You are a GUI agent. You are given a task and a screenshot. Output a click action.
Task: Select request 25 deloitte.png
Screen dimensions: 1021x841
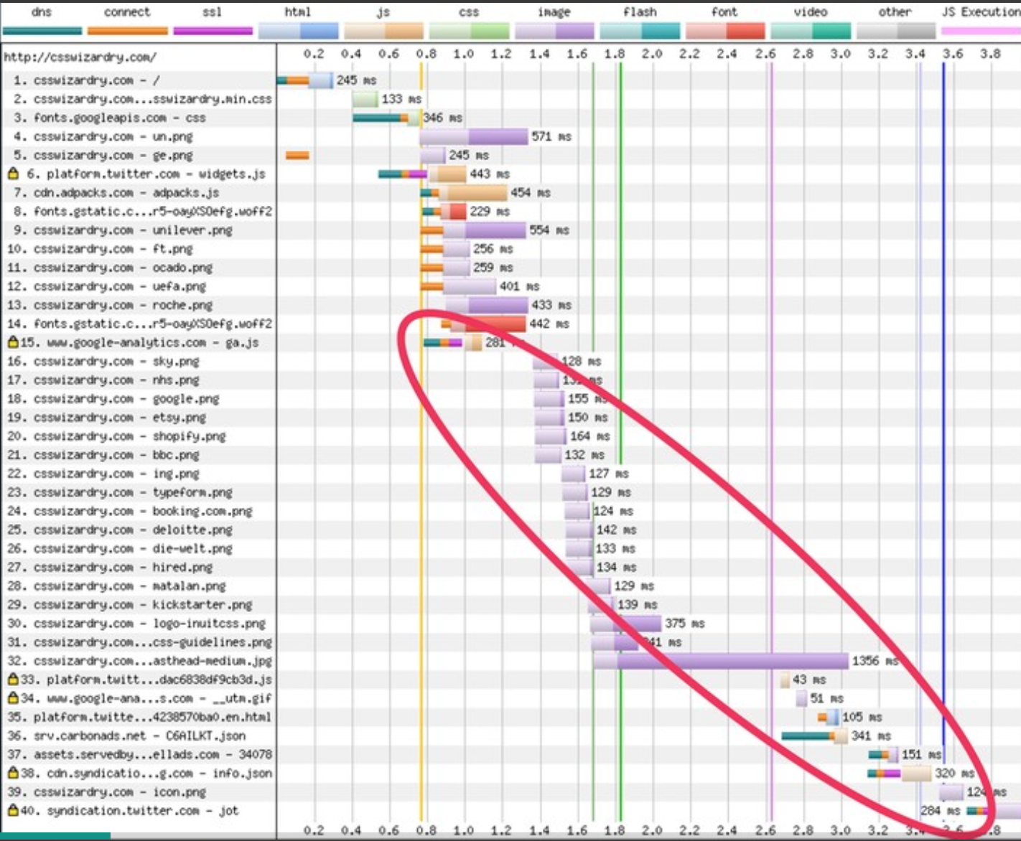pos(120,529)
